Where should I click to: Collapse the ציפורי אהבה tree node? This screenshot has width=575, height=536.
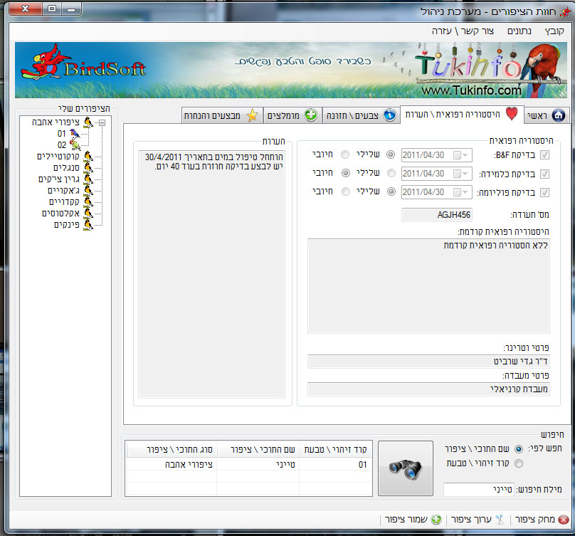click(102, 122)
